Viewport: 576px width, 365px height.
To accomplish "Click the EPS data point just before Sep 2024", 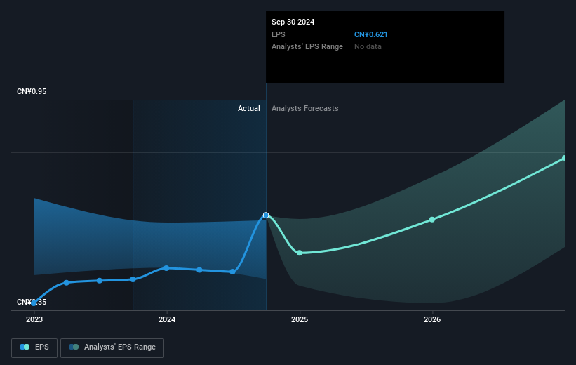I will pyautogui.click(x=232, y=272).
